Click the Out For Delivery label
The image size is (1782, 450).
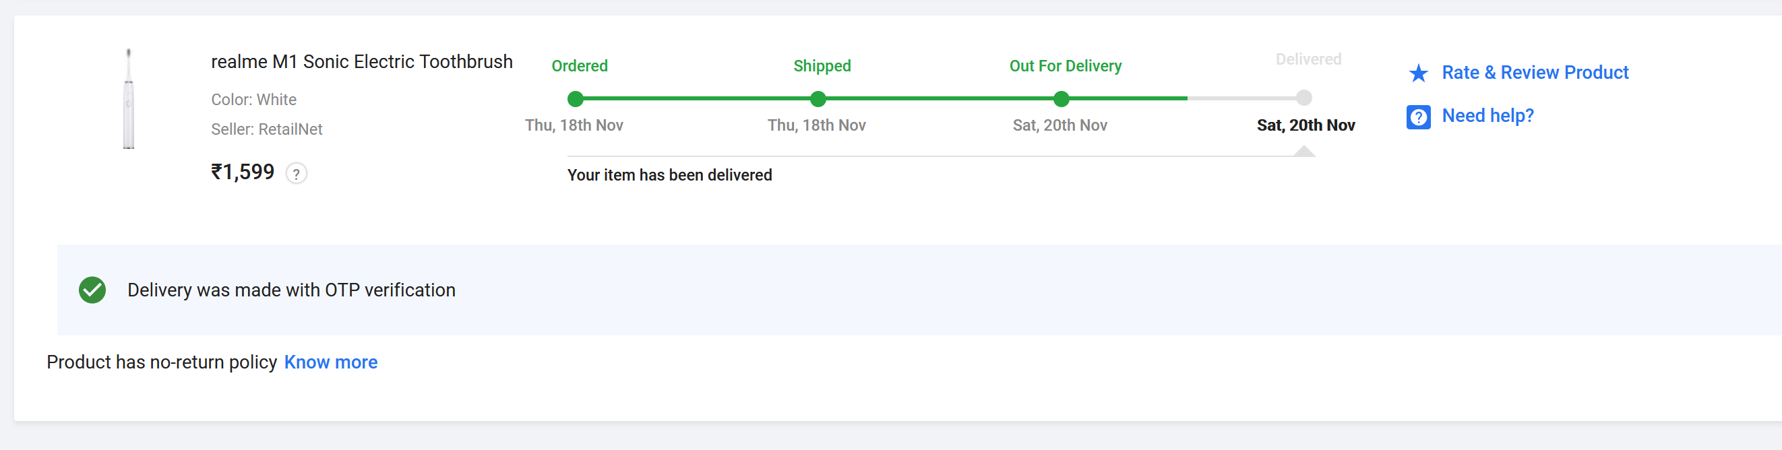pos(1066,65)
